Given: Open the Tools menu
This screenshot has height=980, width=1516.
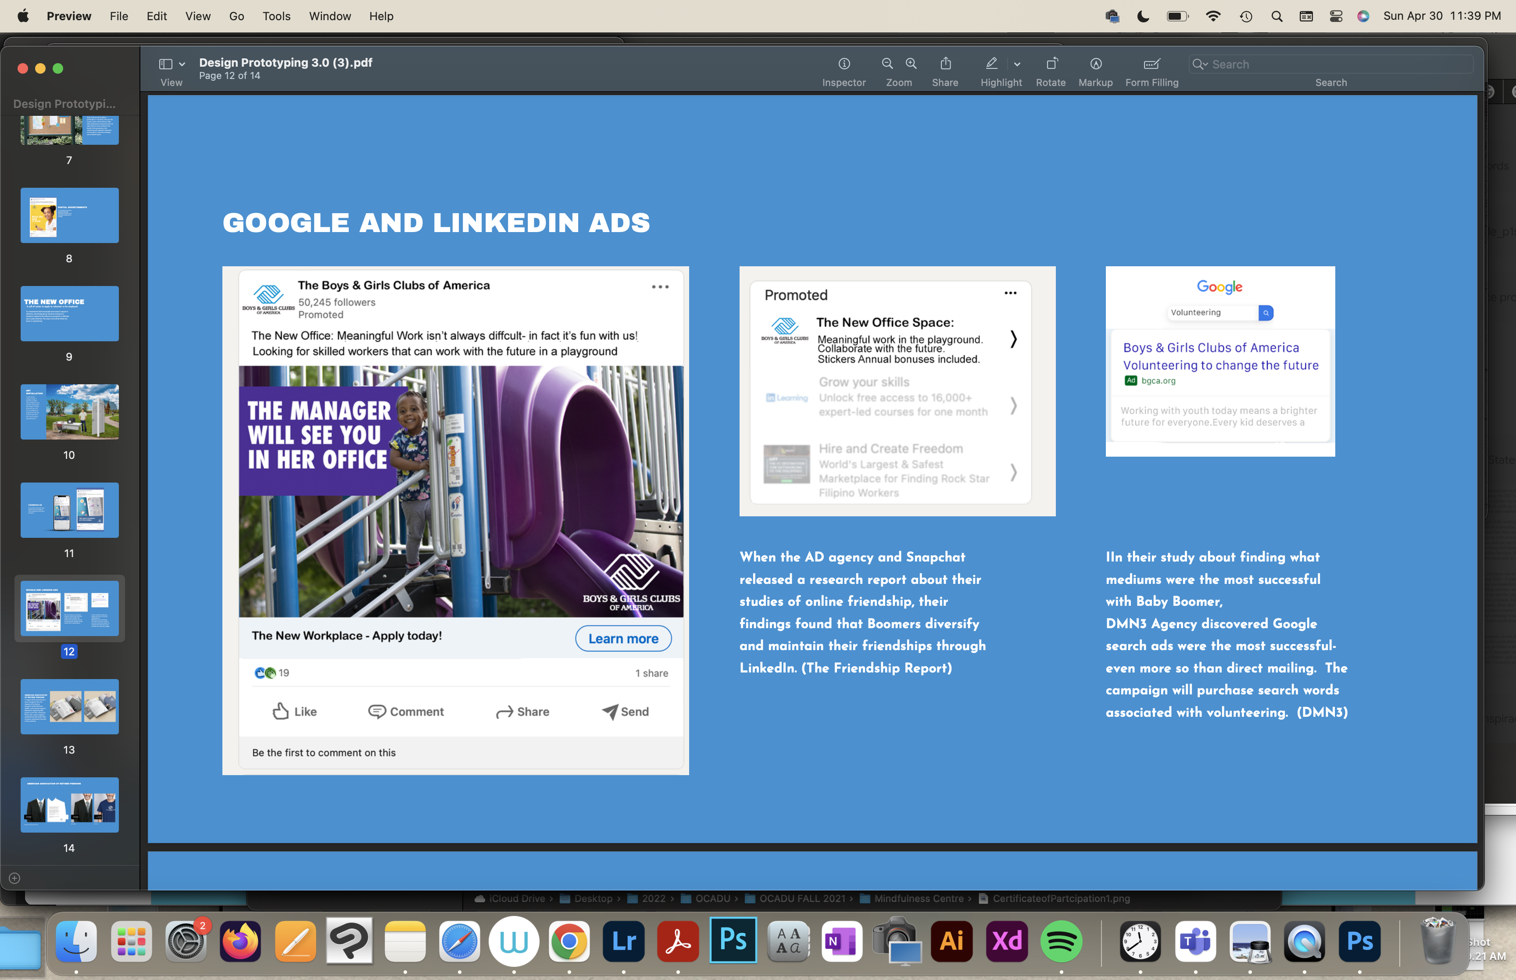Looking at the screenshot, I should tap(276, 17).
